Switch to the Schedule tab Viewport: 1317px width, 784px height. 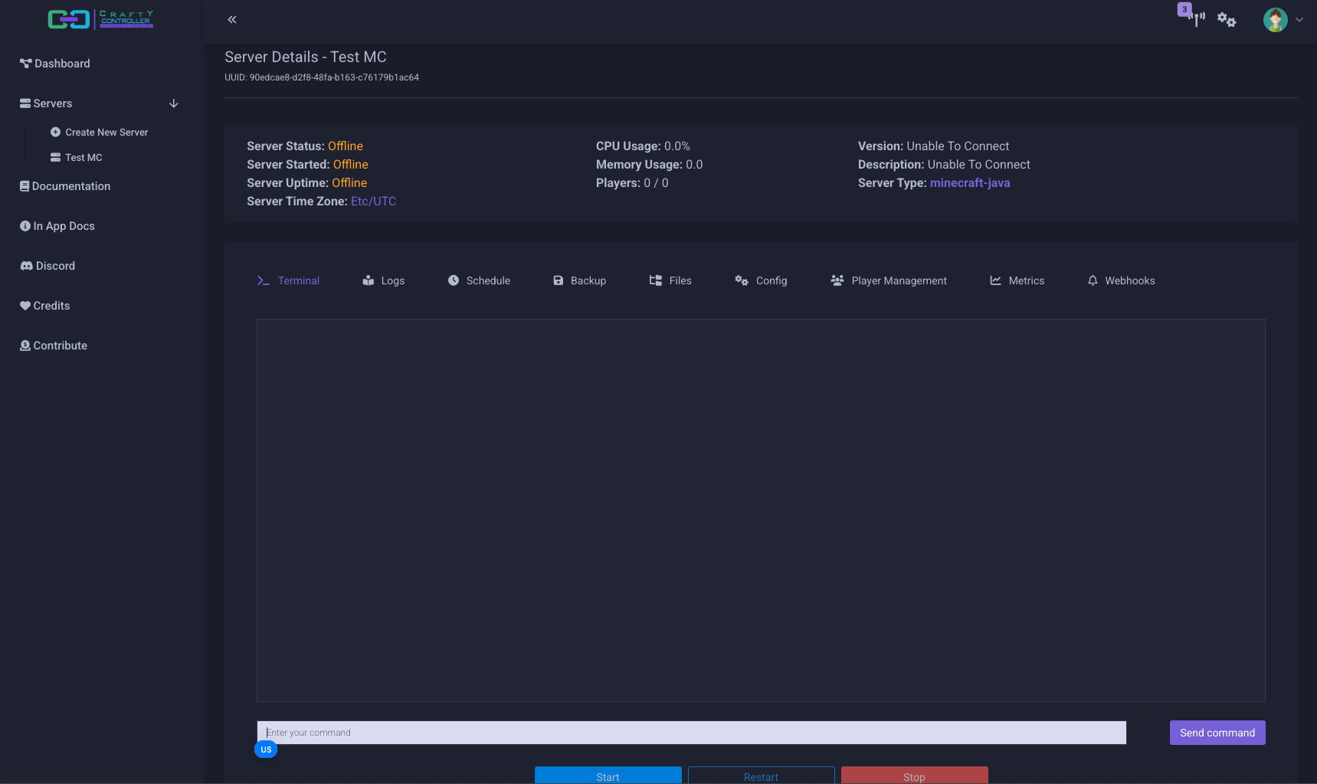[479, 280]
